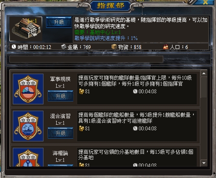This screenshot has width=216, height=178.
Task: Click the crate icon beside 物資
Action: tap(114, 46)
